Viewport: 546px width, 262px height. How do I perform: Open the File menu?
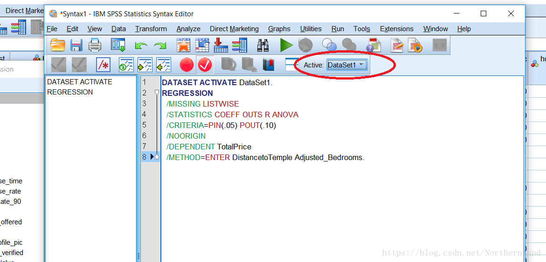coord(52,29)
